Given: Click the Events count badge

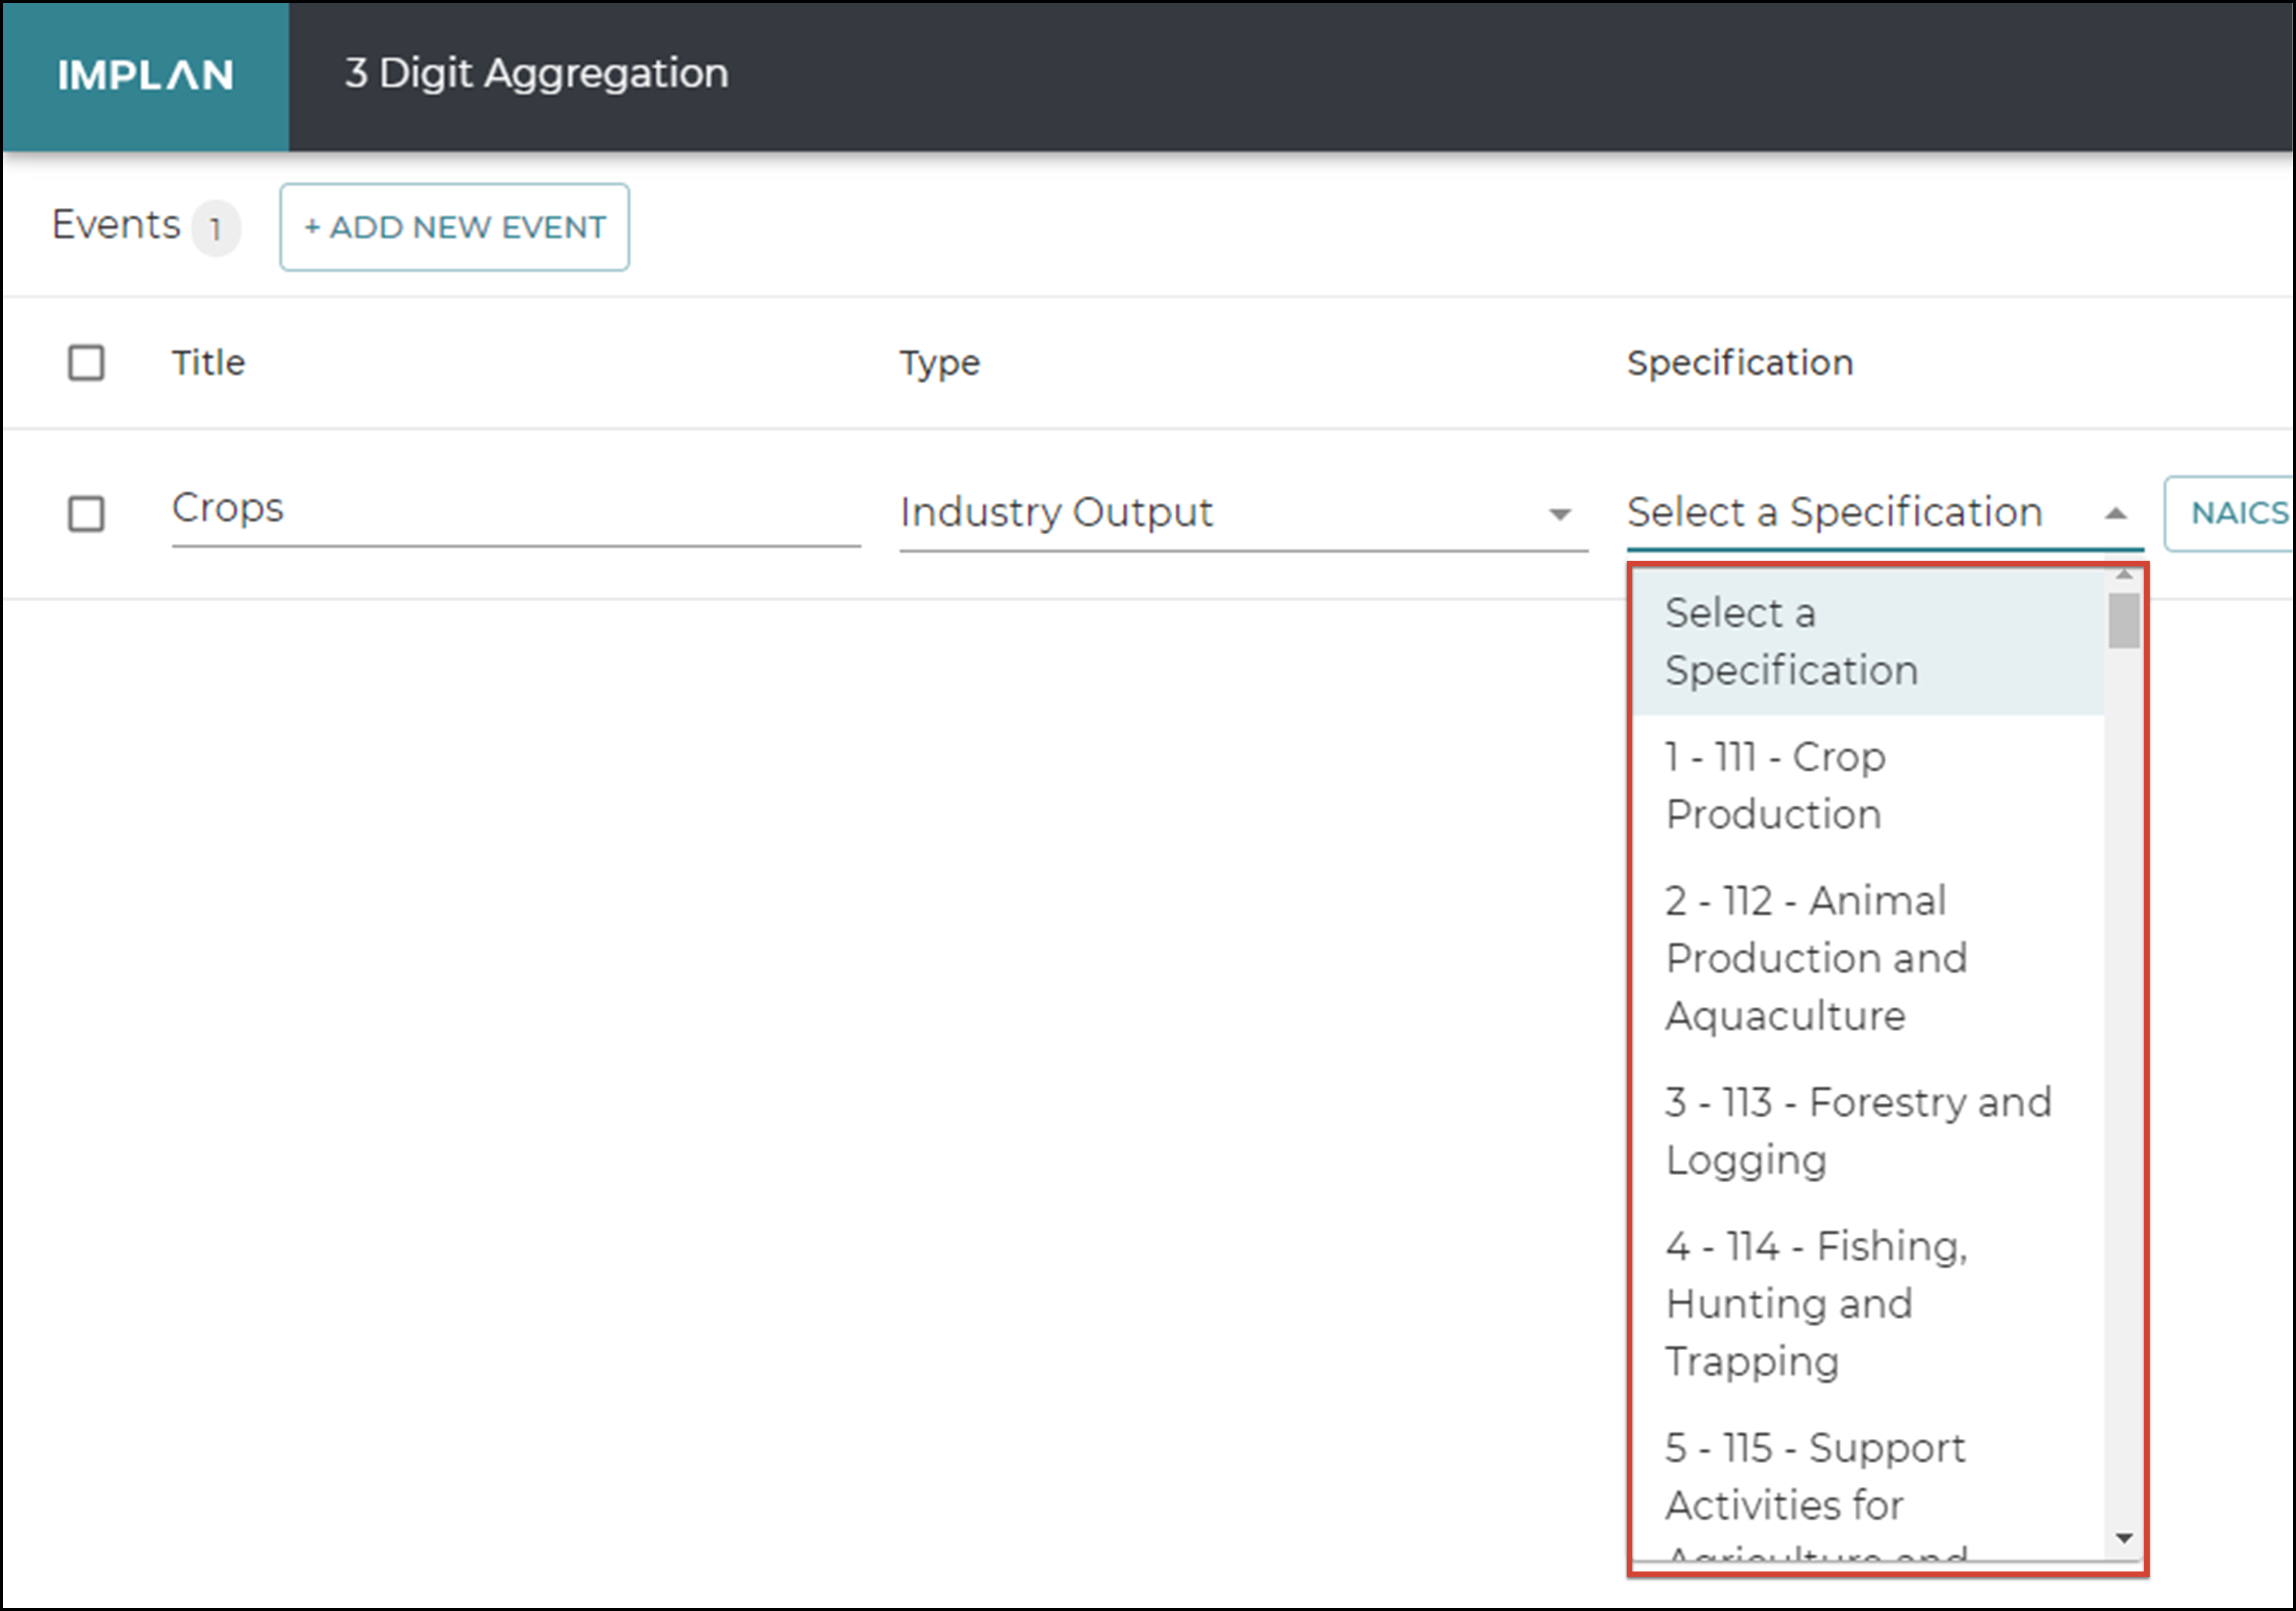Looking at the screenshot, I should (216, 228).
